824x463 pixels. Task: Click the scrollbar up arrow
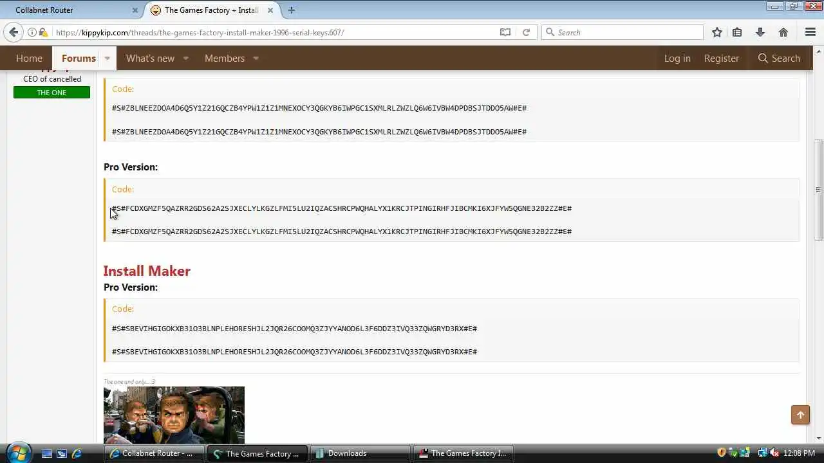(x=818, y=51)
